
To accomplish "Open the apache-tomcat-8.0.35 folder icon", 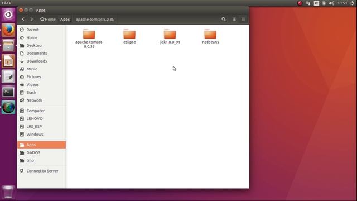I will pyautogui.click(x=89, y=34).
